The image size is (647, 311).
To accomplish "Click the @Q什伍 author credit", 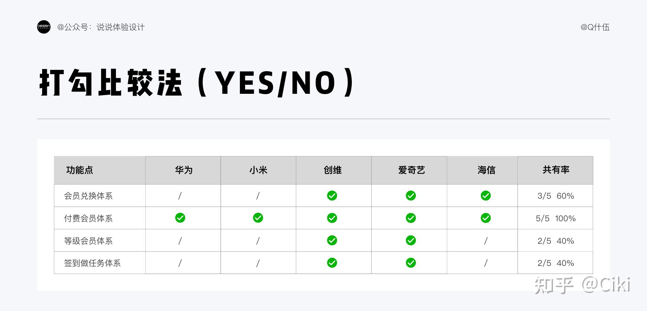I will [595, 27].
